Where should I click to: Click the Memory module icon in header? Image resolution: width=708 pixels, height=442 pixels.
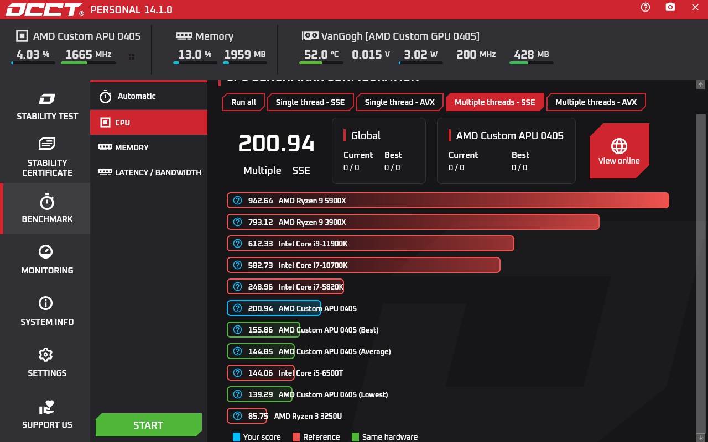184,36
